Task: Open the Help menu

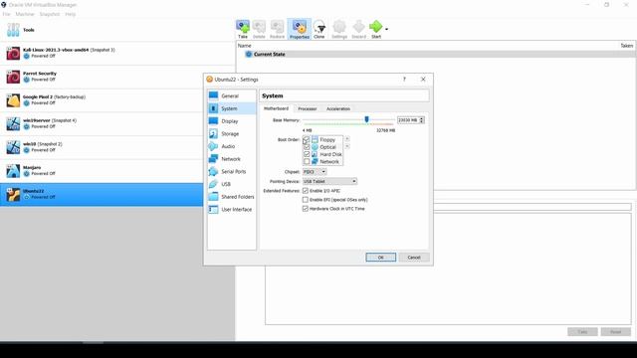Action: point(71,14)
